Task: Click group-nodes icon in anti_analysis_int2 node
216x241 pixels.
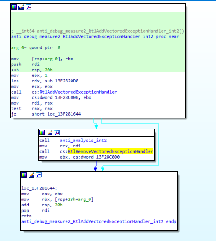Action: click(57, 133)
